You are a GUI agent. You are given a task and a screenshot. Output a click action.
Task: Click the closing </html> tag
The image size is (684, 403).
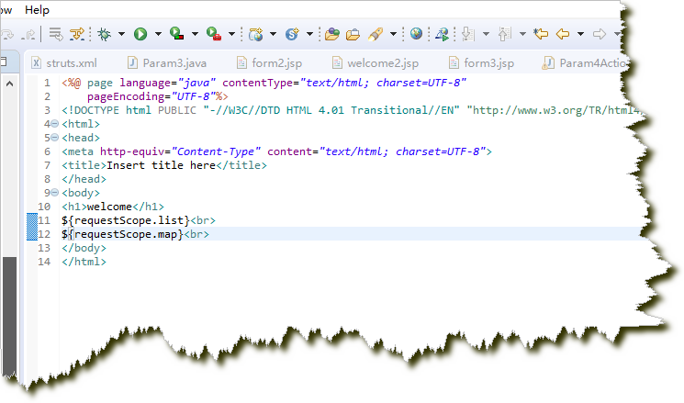(x=84, y=262)
